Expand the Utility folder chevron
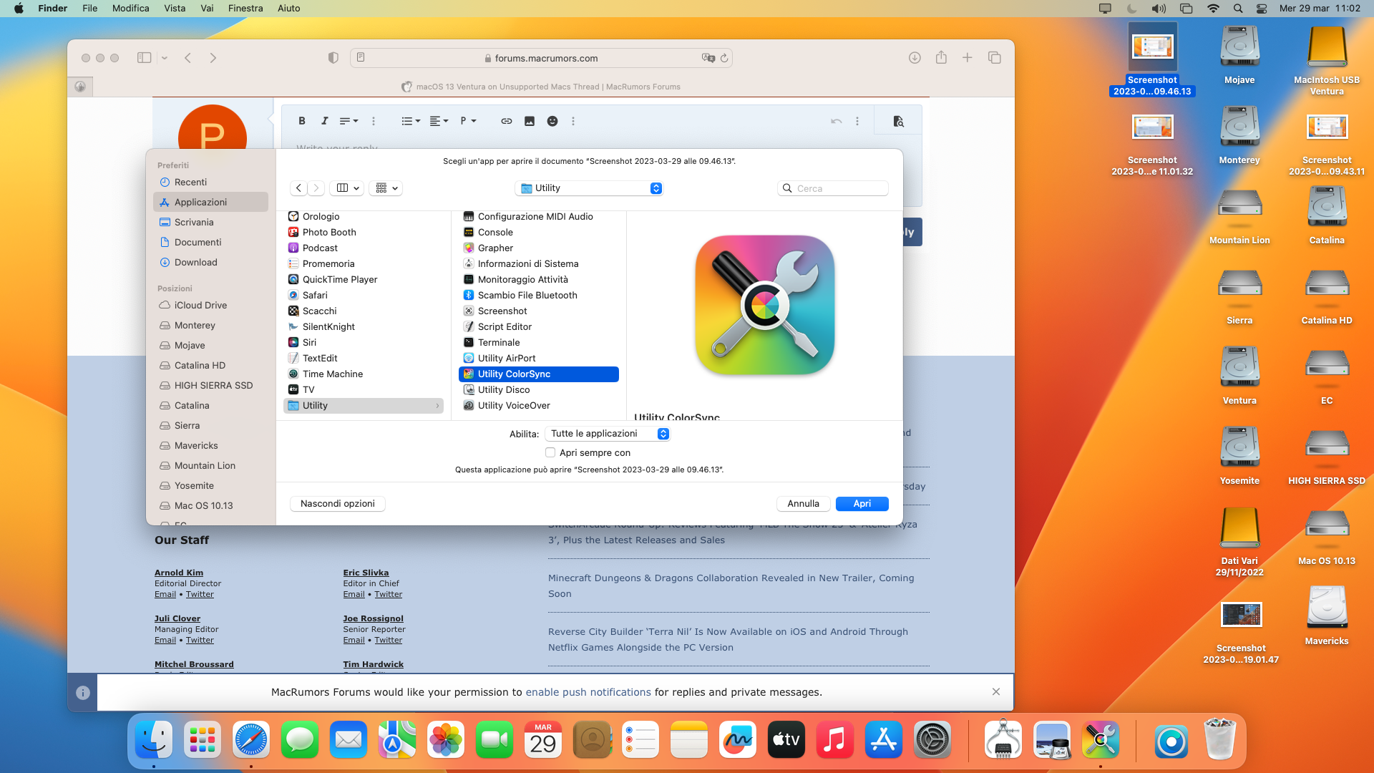1374x773 pixels. 437,406
